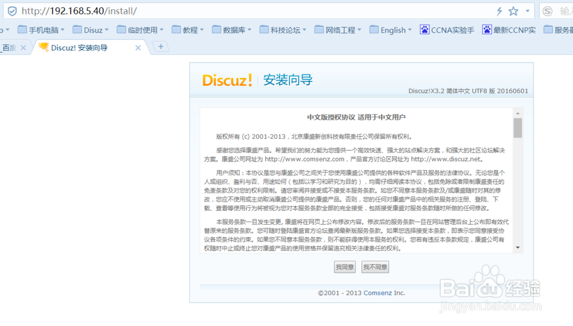Click the lightning speed-mode icon
573x326 pixels.
point(499,11)
